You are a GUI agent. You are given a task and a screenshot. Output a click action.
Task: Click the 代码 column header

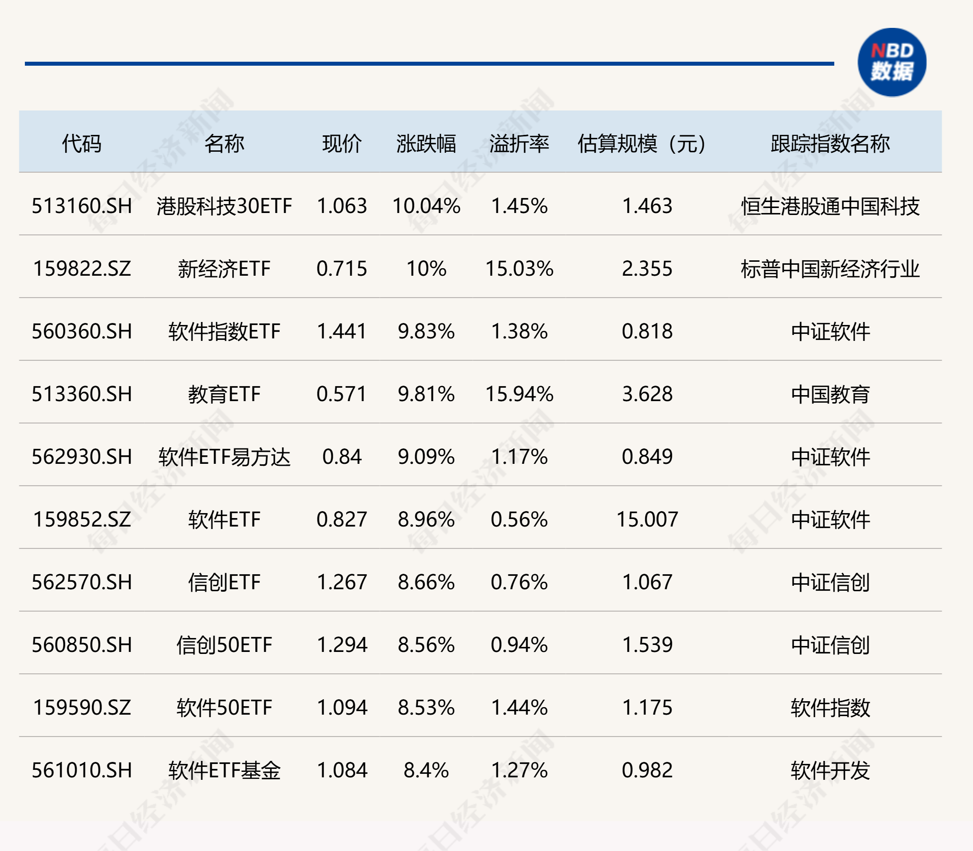pos(82,144)
